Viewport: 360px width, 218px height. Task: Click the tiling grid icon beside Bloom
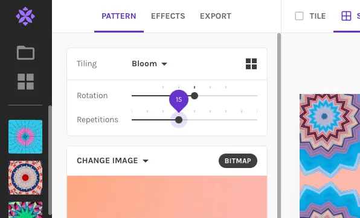point(251,64)
